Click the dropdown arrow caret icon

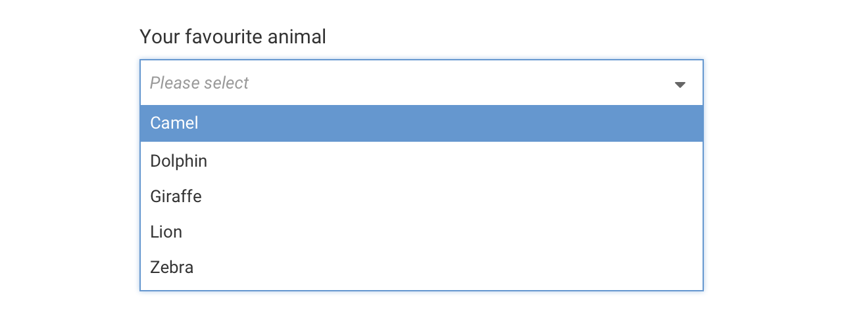coord(680,85)
